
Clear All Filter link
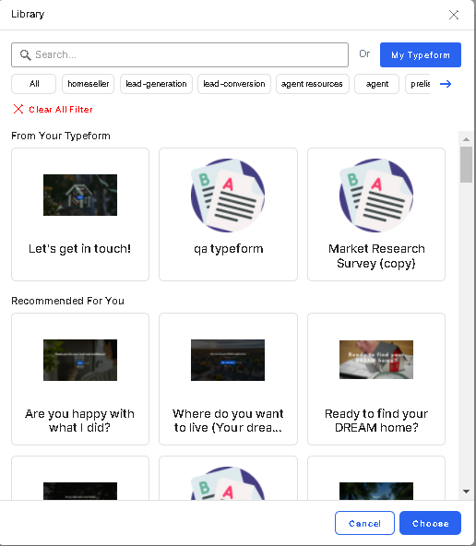click(61, 110)
